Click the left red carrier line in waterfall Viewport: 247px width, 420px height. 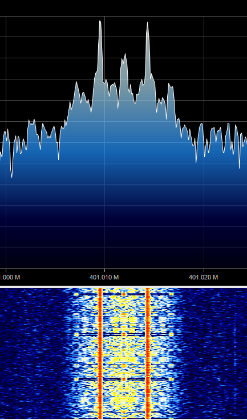point(100,354)
